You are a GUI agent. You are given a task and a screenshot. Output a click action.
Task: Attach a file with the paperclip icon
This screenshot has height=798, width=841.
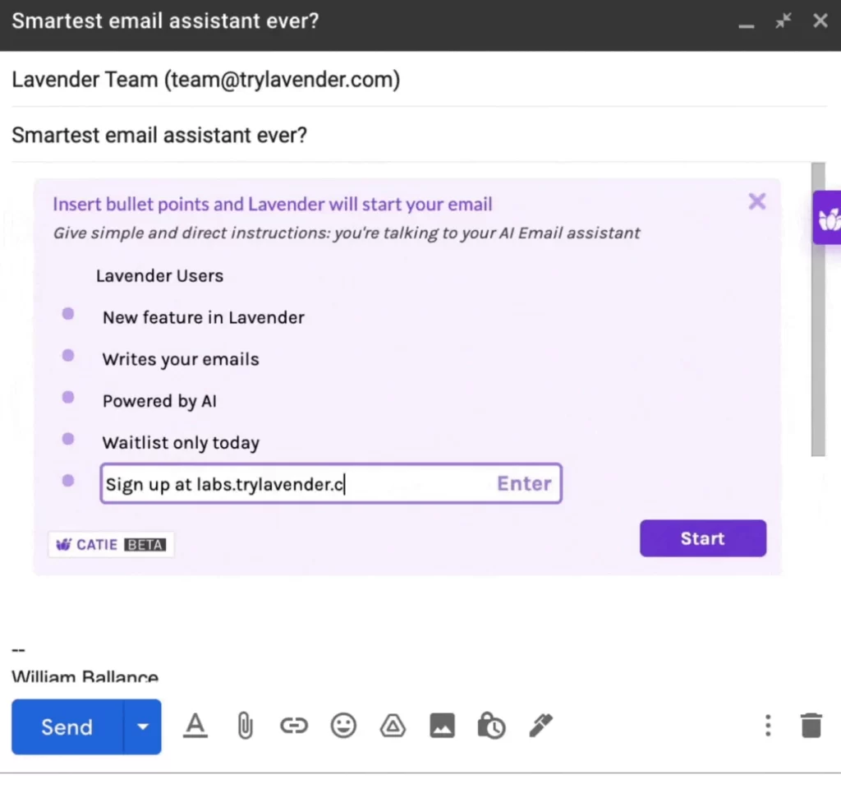tap(245, 726)
